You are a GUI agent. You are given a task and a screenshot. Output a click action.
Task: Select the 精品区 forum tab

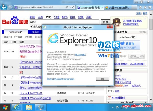[x=36, y=32]
